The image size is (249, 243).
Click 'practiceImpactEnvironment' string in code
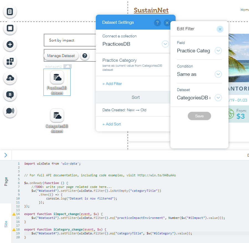[x=140, y=218]
